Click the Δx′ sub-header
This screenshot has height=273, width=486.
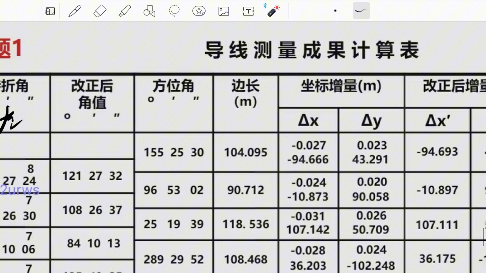(437, 120)
